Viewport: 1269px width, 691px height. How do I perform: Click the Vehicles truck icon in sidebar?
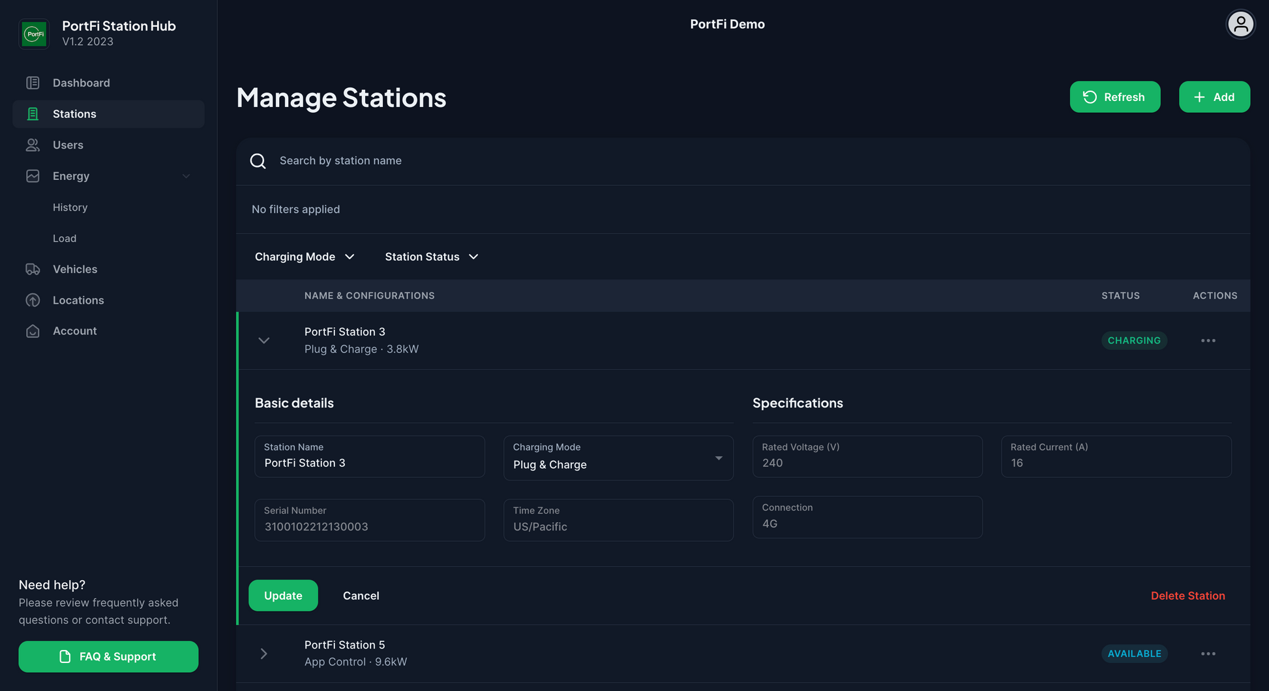pyautogui.click(x=33, y=269)
